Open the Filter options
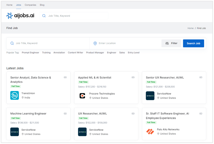This screenshot has height=144, width=214. pyautogui.click(x=171, y=43)
